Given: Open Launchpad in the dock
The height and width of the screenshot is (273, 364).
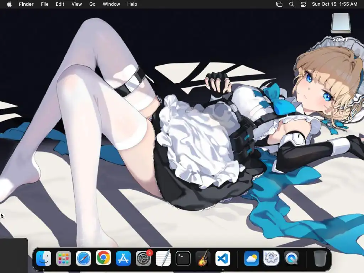Looking at the screenshot, I should point(64,258).
